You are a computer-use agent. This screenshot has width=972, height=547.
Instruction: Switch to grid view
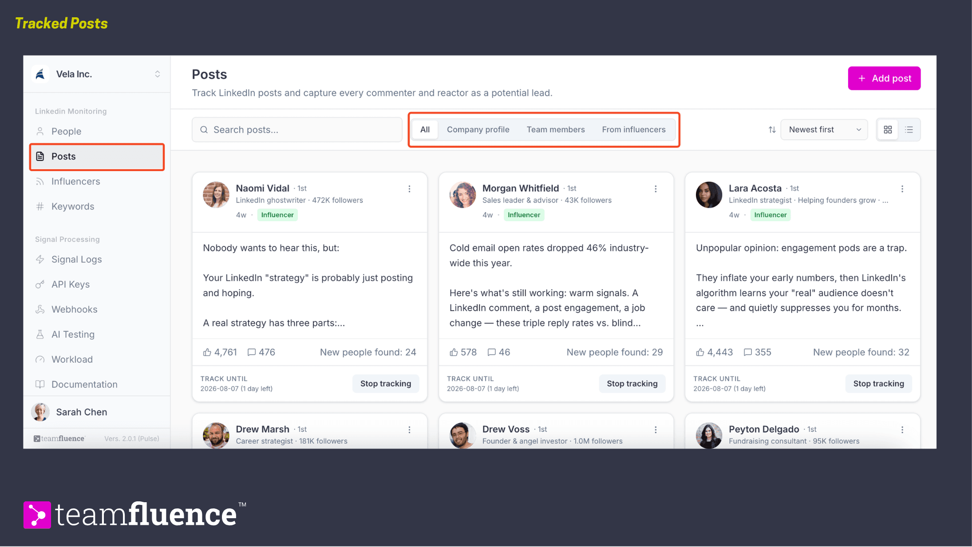pyautogui.click(x=888, y=129)
